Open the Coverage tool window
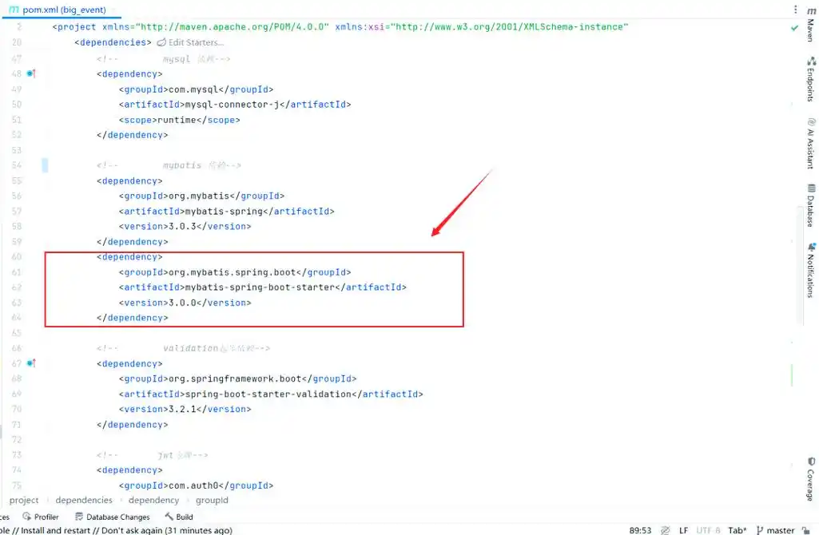 (x=812, y=479)
